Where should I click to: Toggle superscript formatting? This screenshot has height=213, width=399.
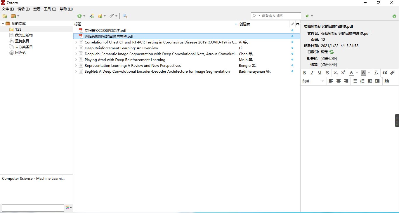[x=343, y=73]
